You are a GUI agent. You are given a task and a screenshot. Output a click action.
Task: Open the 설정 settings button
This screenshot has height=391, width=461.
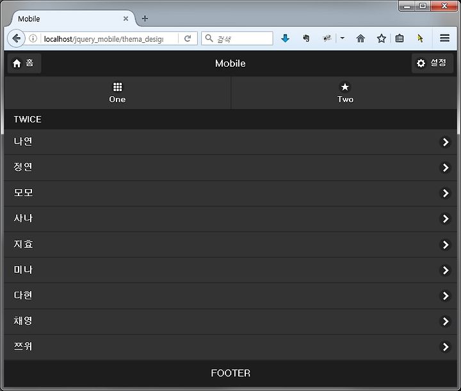click(x=432, y=63)
